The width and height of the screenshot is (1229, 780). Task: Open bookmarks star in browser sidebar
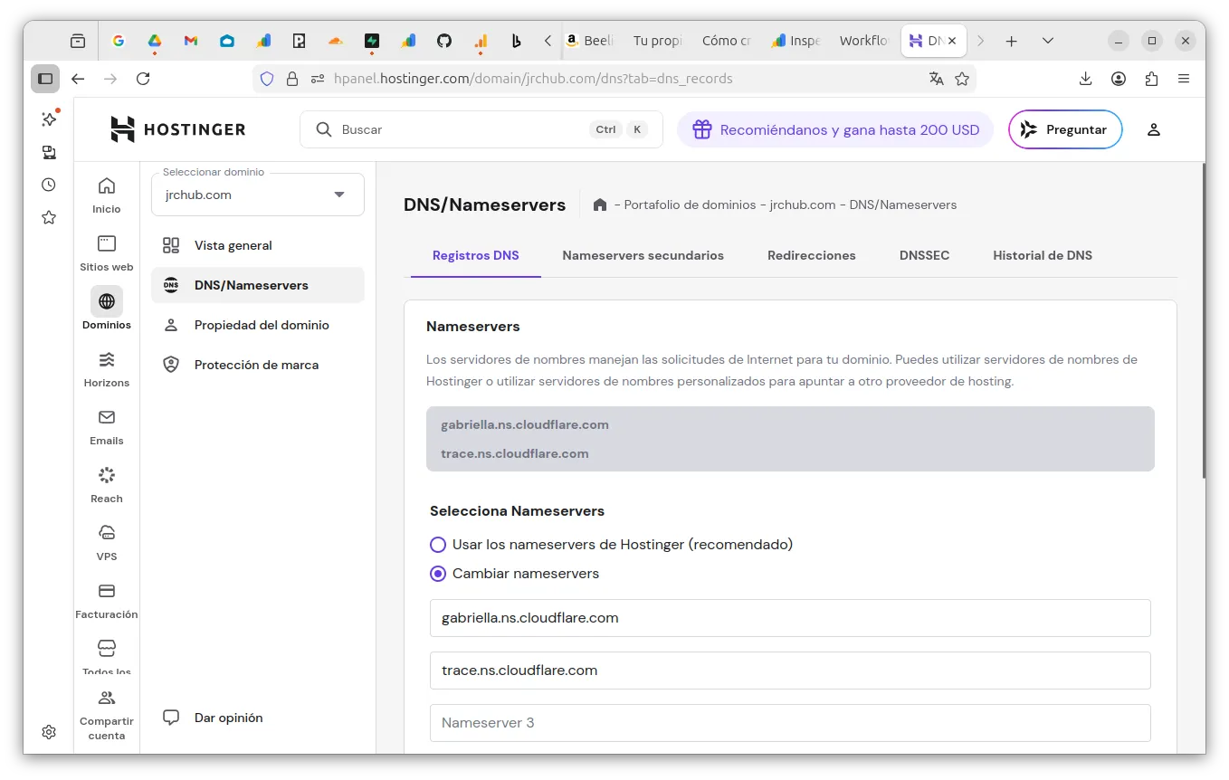tap(49, 217)
